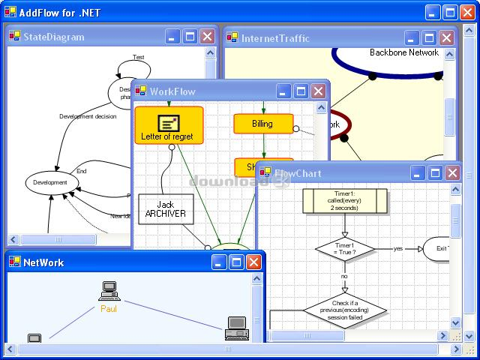Click the AddFlow for .NET application icon
This screenshot has height=360, width=480.
click(x=10, y=12)
